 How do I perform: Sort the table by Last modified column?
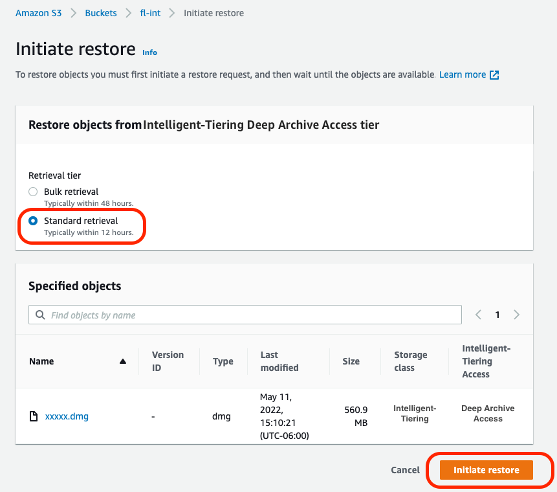pyautogui.click(x=279, y=361)
